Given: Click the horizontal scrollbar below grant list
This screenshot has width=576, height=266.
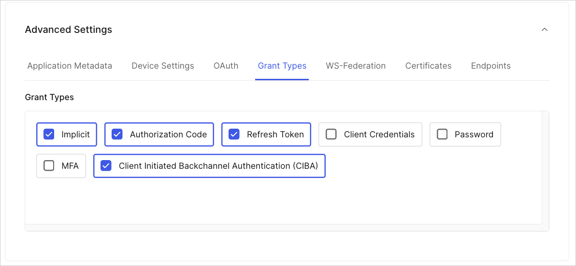Looking at the screenshot, I should point(283,228).
